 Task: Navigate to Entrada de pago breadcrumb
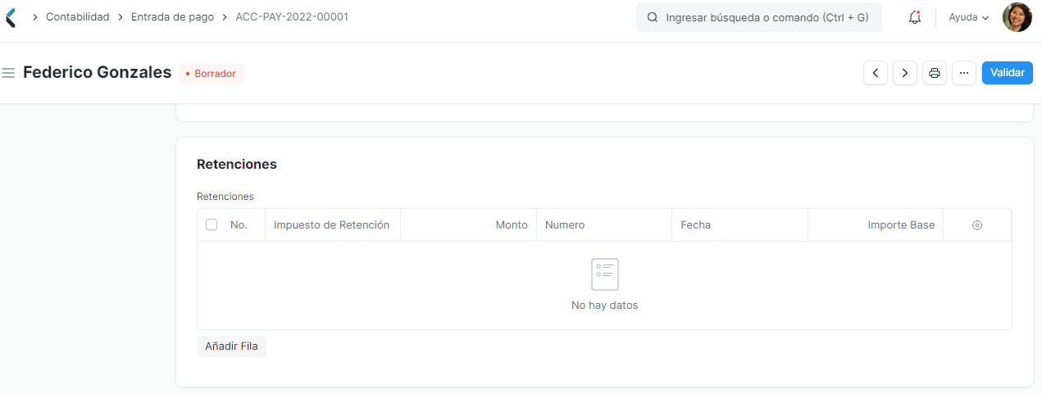click(172, 16)
